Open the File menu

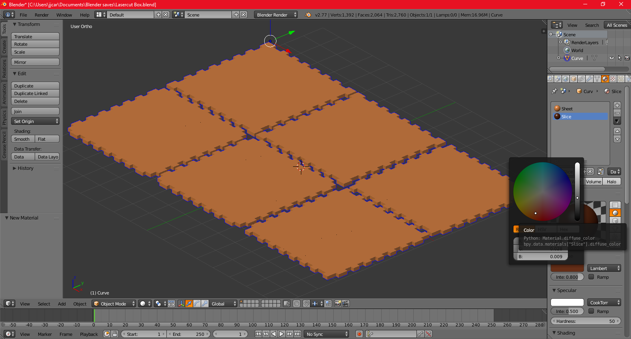[23, 15]
